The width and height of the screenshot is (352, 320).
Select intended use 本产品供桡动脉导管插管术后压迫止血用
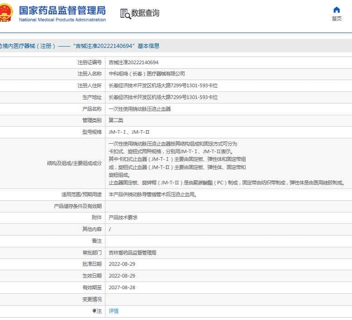152,194
